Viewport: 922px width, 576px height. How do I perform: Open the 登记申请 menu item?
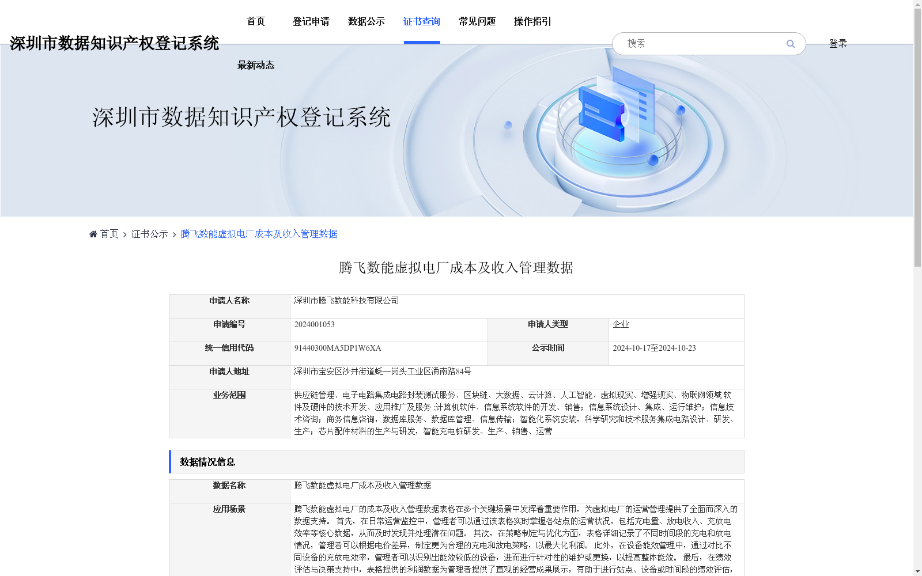point(311,21)
